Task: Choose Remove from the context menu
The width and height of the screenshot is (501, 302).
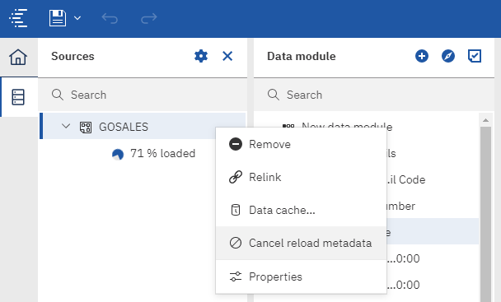Action: pyautogui.click(x=302, y=144)
